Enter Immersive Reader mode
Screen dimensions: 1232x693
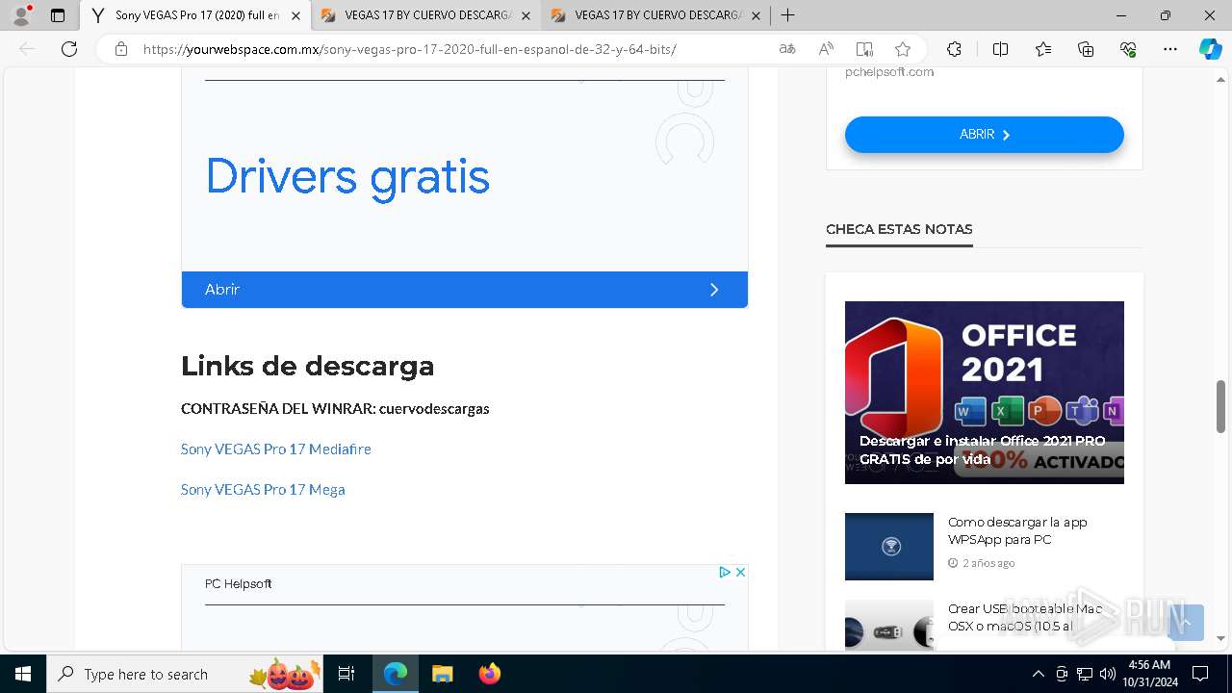(x=864, y=49)
